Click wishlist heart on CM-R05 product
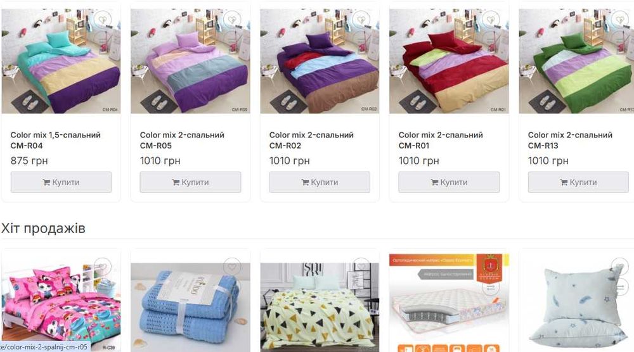Screen dimensions: 634x352 pos(232,20)
